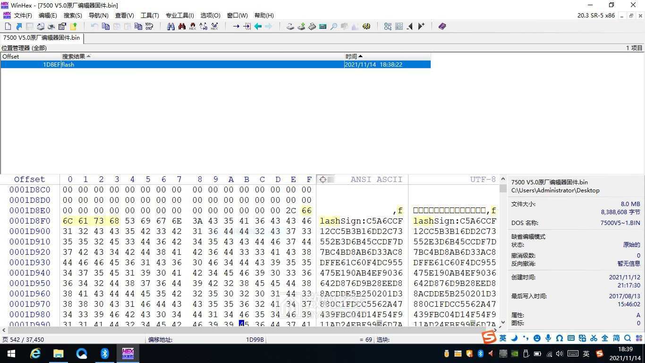Click the UTF-8 column header

(x=483, y=180)
